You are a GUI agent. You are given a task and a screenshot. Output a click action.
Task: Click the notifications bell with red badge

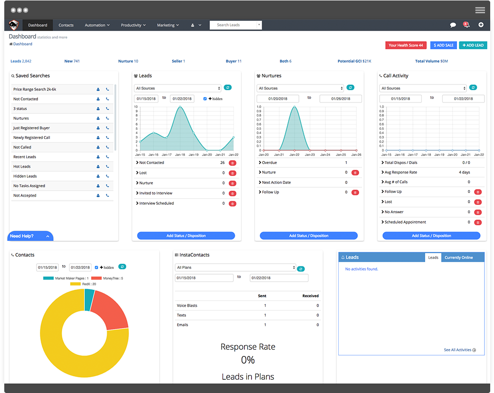[x=466, y=25]
